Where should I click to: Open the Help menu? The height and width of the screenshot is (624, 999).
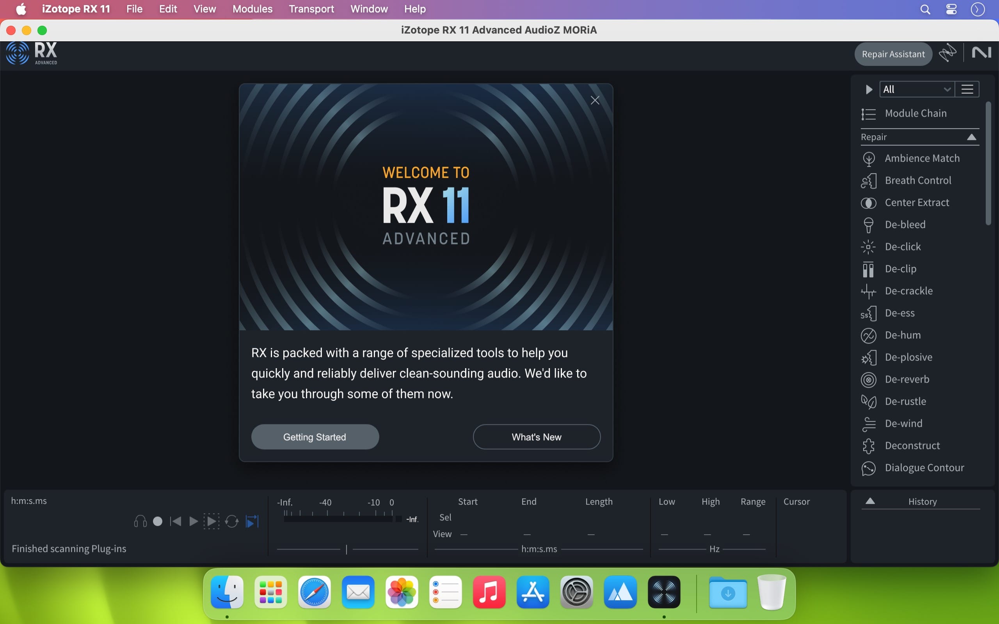pyautogui.click(x=415, y=9)
